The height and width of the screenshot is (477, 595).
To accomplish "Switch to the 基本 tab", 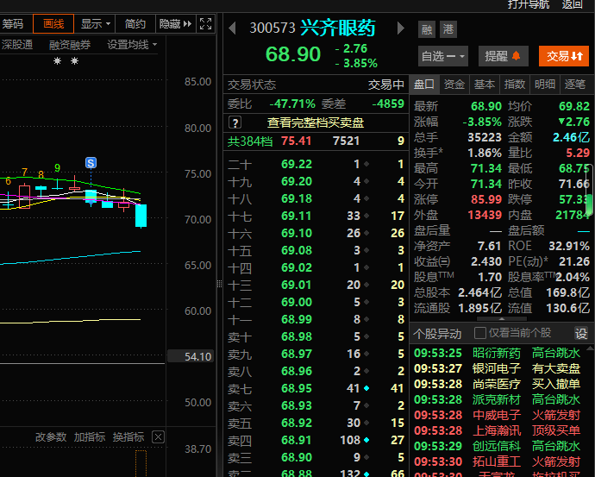I will coord(485,85).
